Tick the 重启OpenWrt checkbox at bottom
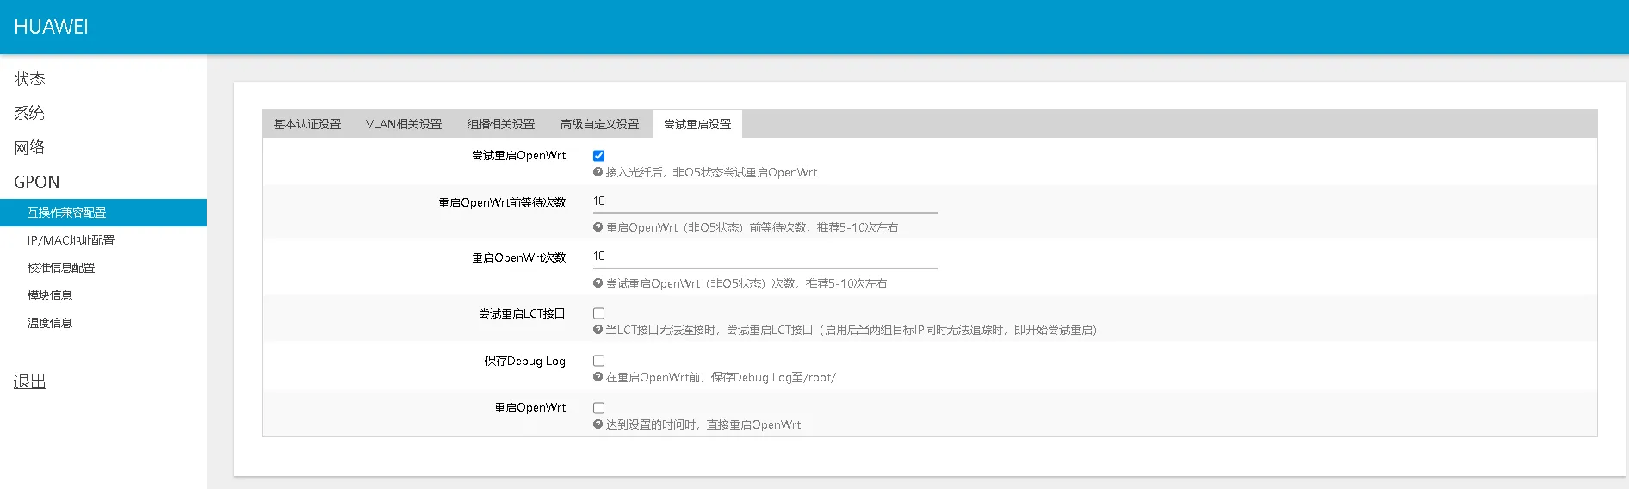Screen dimensions: 1629x489 (x=598, y=408)
